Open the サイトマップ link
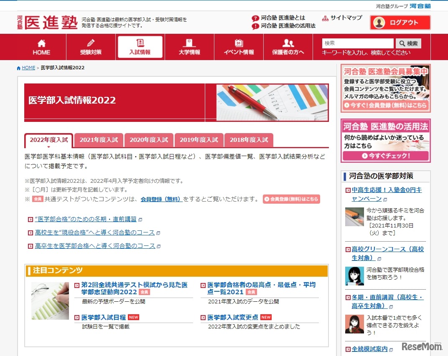This screenshot has width=448, height=356. (x=346, y=18)
